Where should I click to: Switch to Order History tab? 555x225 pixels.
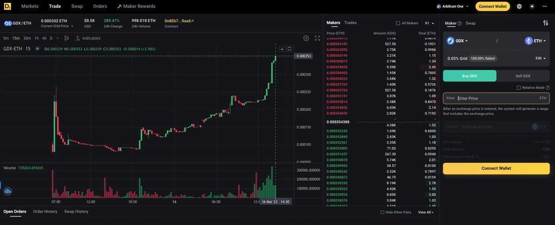point(45,212)
